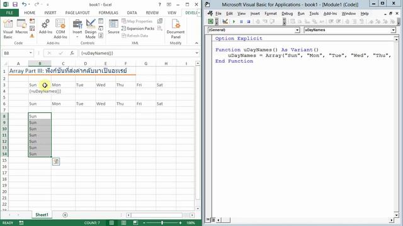Toggle Design Mode in VBA toolbar

(225, 21)
